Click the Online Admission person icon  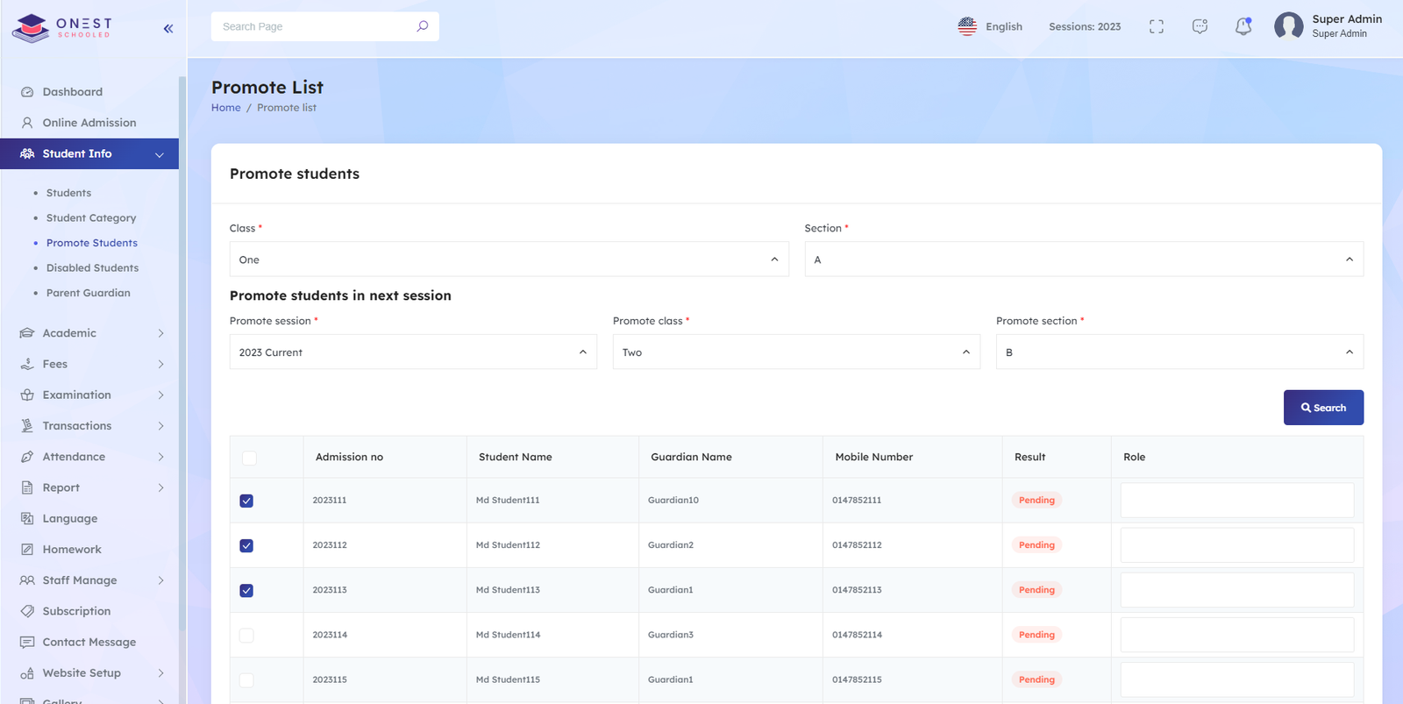[x=27, y=123]
